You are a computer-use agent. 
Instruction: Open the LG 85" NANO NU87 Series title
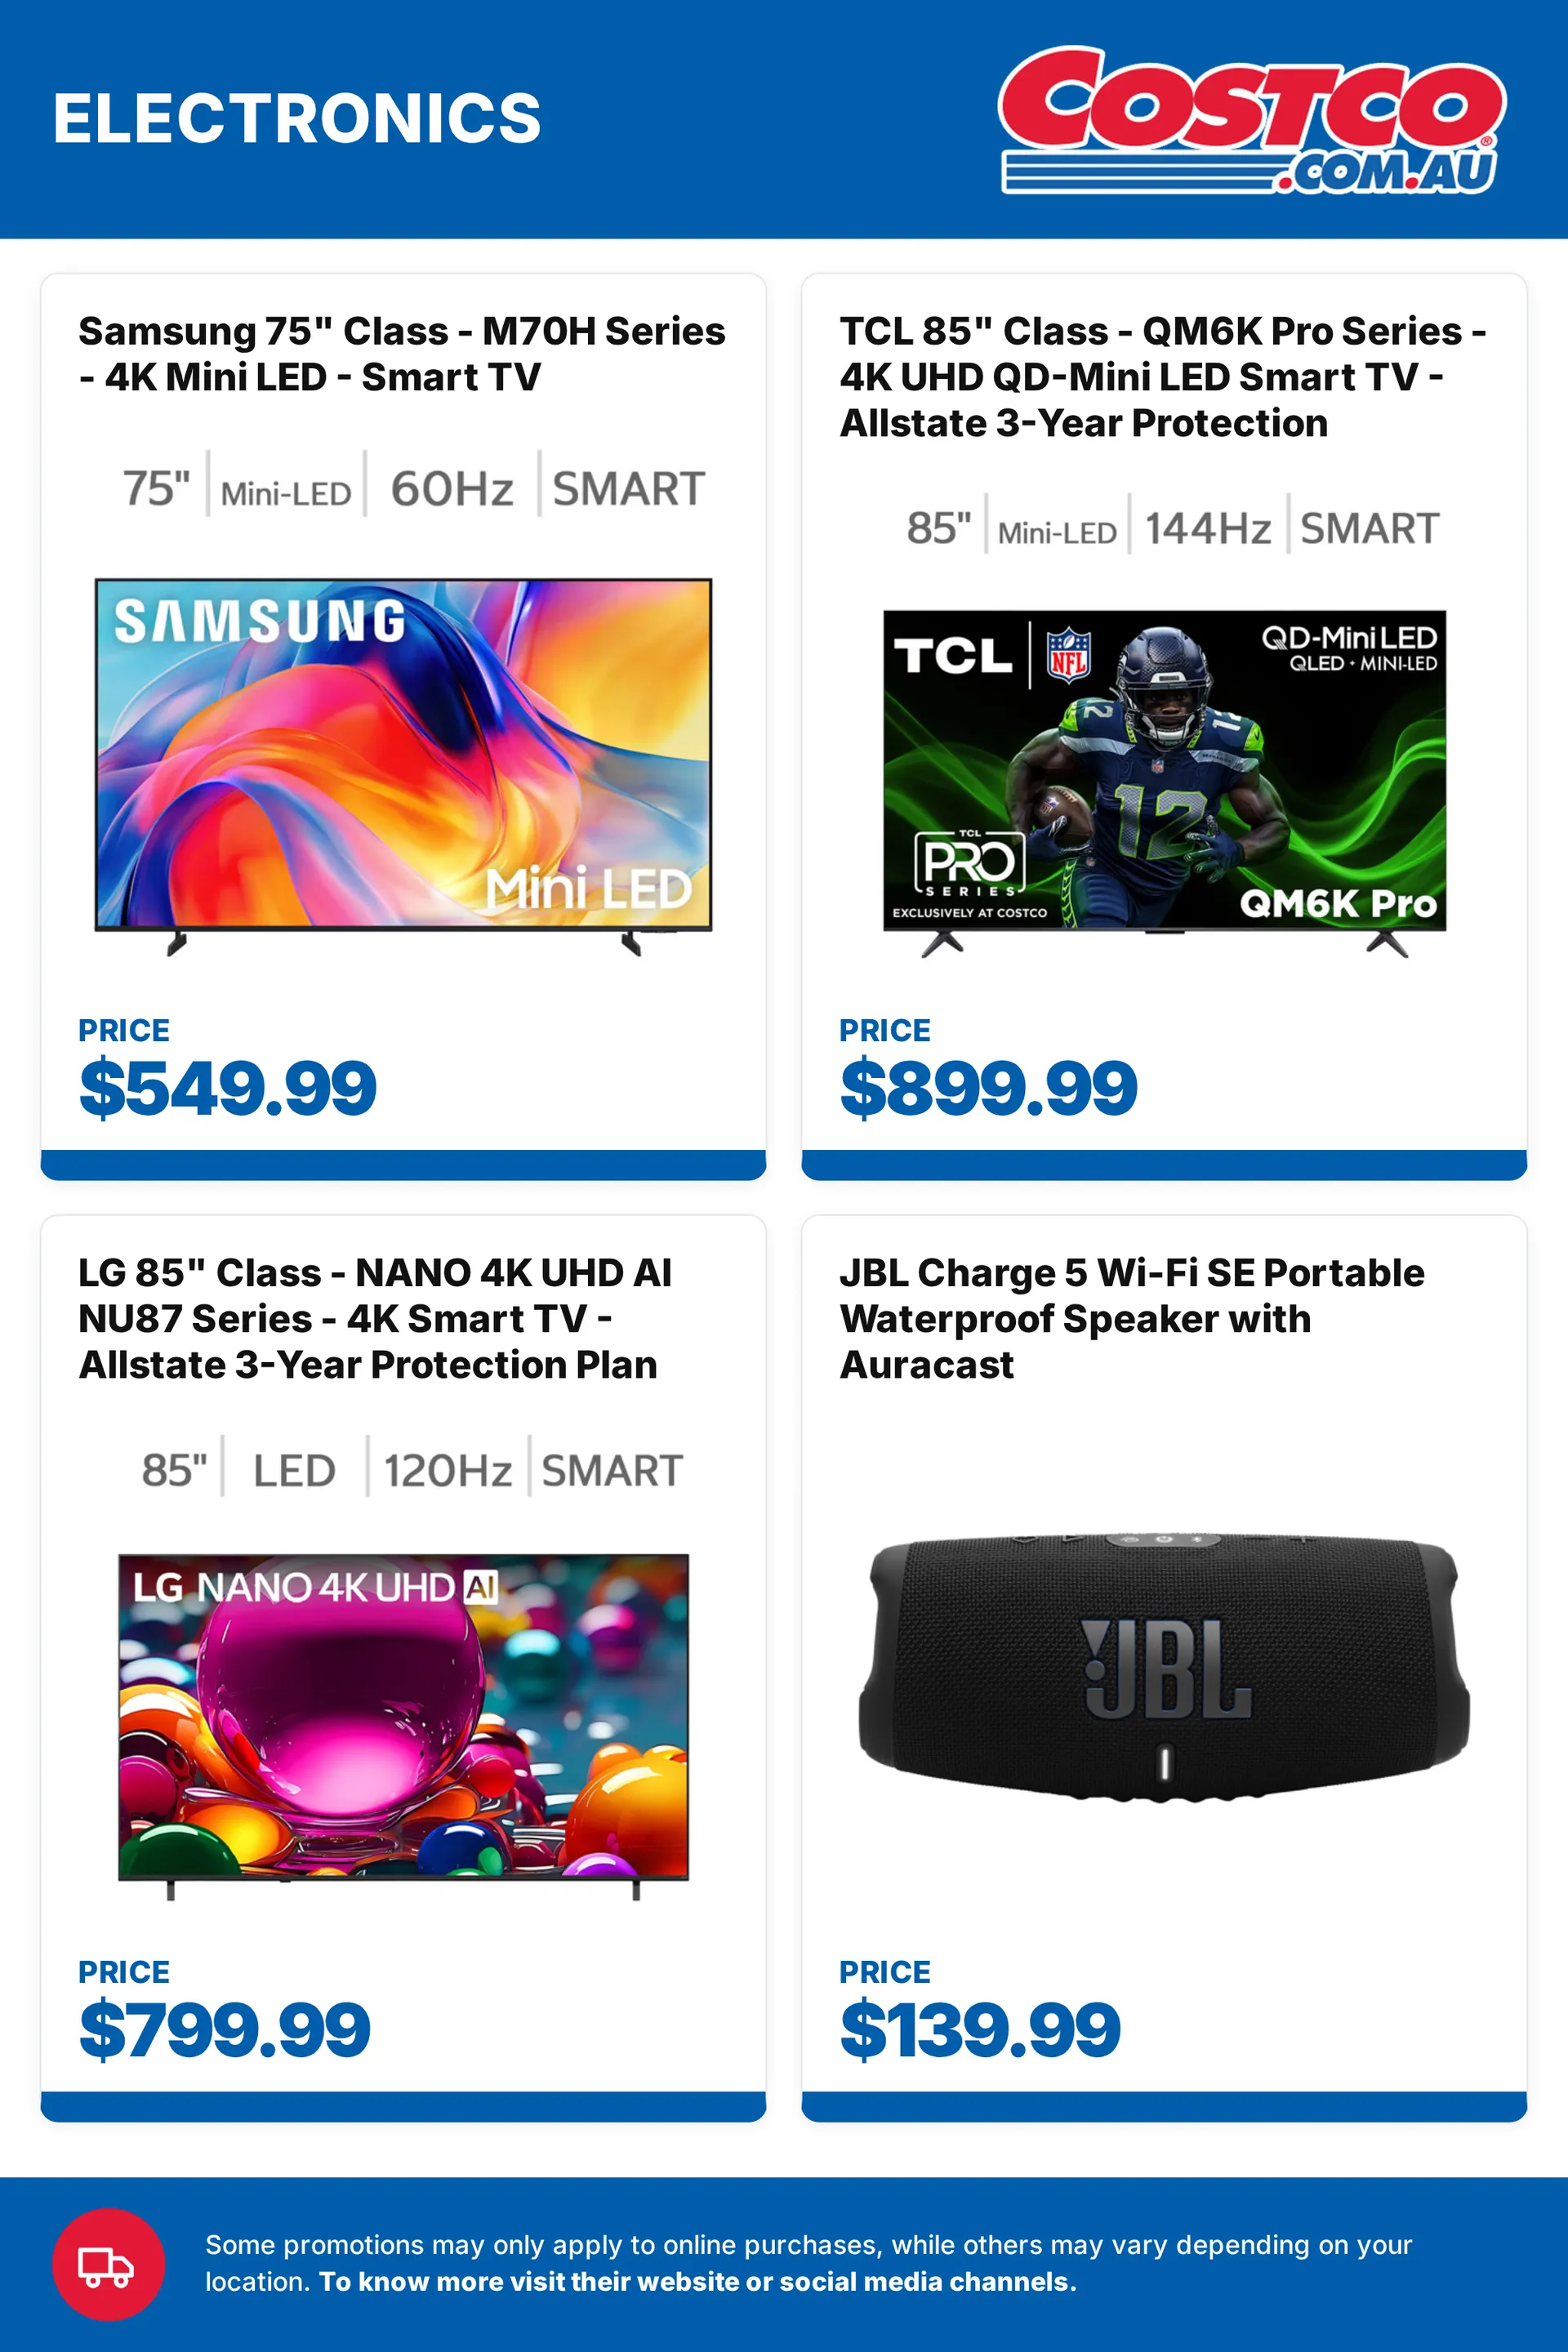(x=375, y=1318)
